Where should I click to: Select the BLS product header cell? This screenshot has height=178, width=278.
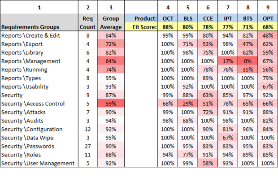(x=188, y=18)
